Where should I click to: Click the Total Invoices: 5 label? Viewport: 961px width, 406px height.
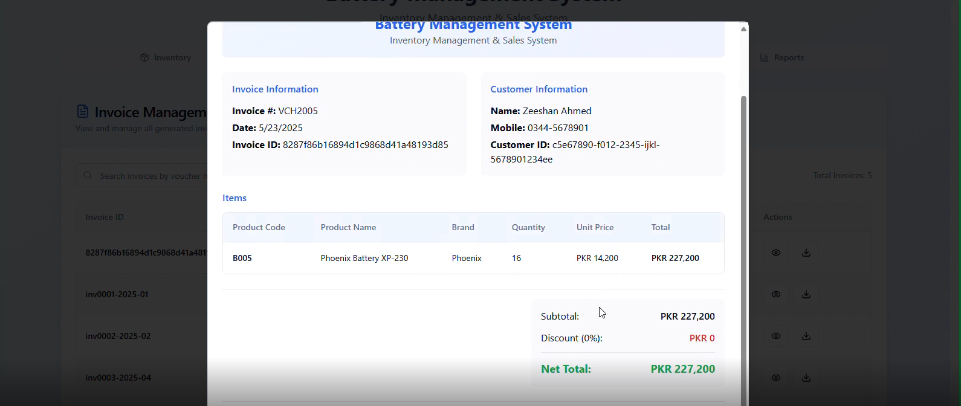[843, 176]
